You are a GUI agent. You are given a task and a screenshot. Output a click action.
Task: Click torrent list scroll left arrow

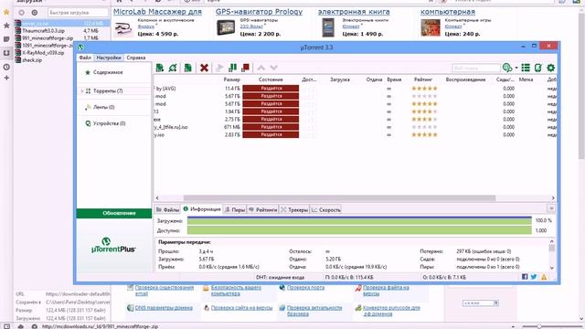pyautogui.click(x=157, y=198)
